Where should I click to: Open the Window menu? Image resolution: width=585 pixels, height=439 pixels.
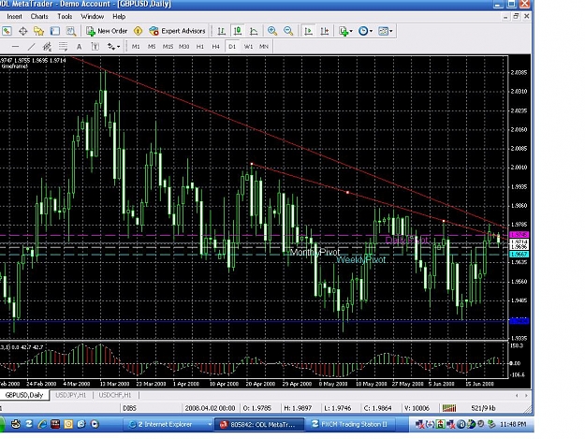pos(92,17)
